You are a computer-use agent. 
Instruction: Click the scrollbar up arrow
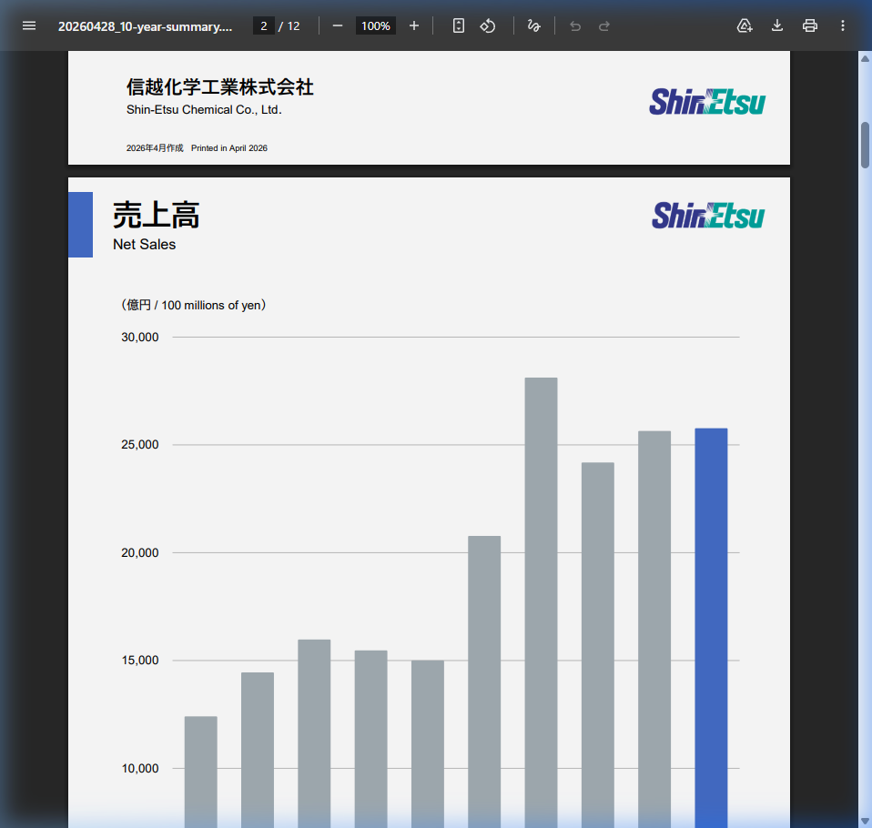865,58
